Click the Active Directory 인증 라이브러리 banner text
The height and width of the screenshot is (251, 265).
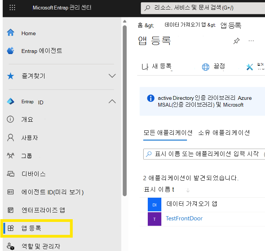pos(205,101)
